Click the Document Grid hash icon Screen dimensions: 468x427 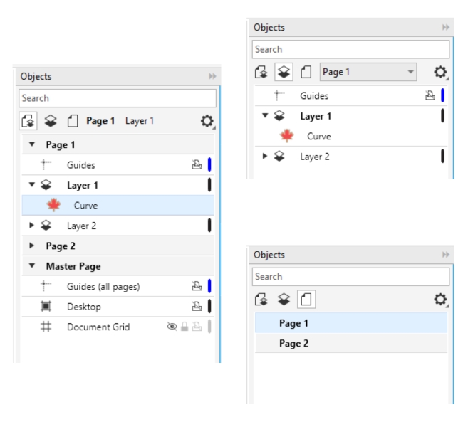coord(46,327)
